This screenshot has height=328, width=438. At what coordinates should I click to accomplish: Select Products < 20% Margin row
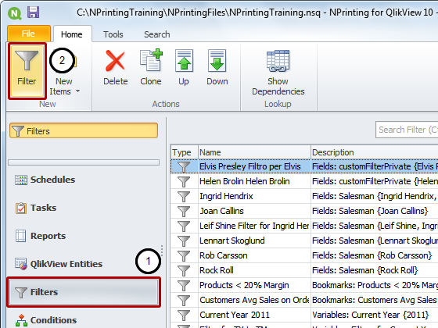point(304,285)
